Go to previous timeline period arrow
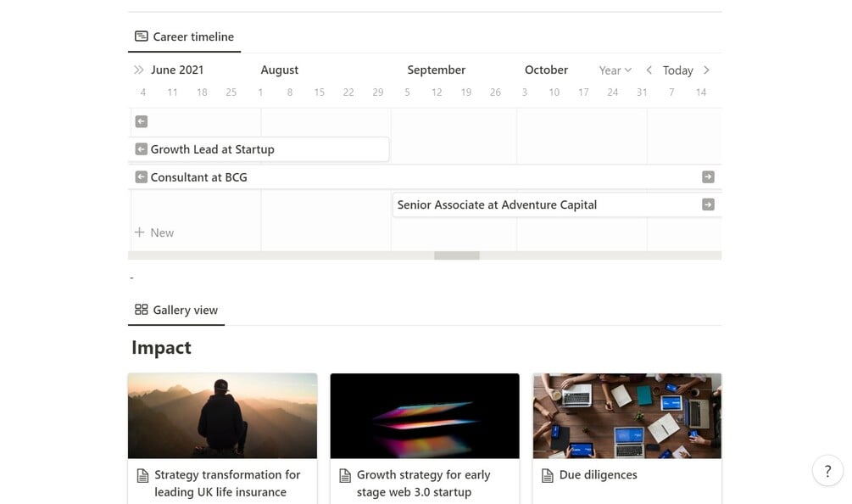This screenshot has width=852, height=504. point(649,70)
